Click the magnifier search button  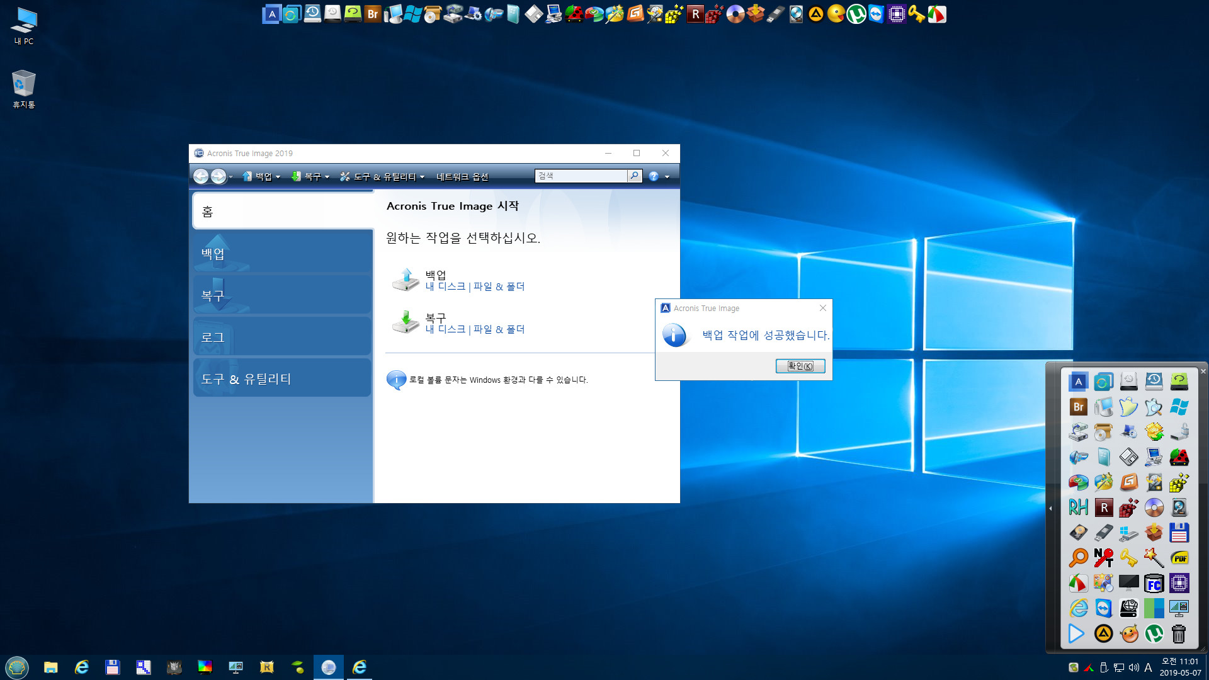coord(635,176)
